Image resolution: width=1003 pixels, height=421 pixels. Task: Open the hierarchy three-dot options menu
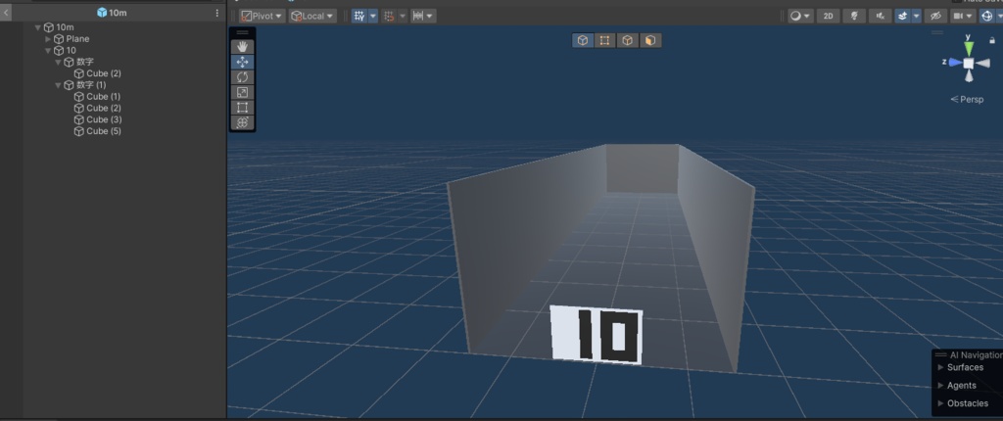coord(216,13)
